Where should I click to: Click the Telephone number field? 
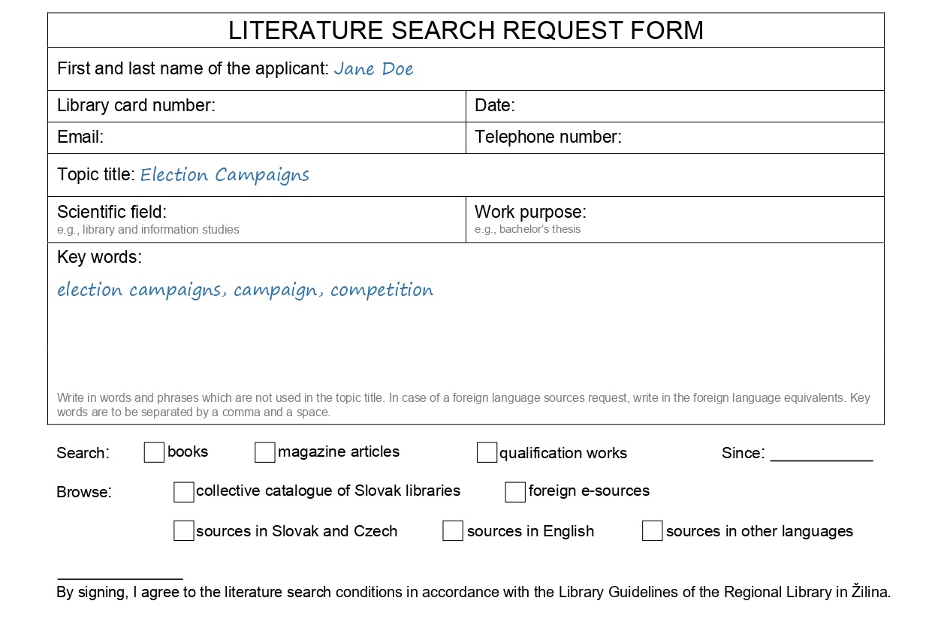(675, 137)
